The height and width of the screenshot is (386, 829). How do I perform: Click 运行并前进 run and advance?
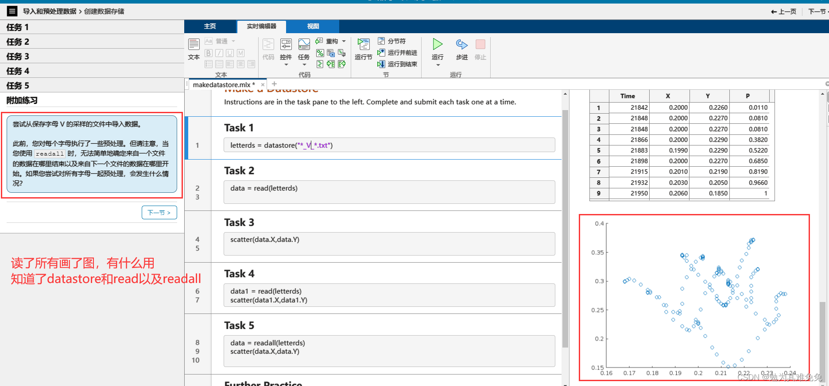[397, 53]
